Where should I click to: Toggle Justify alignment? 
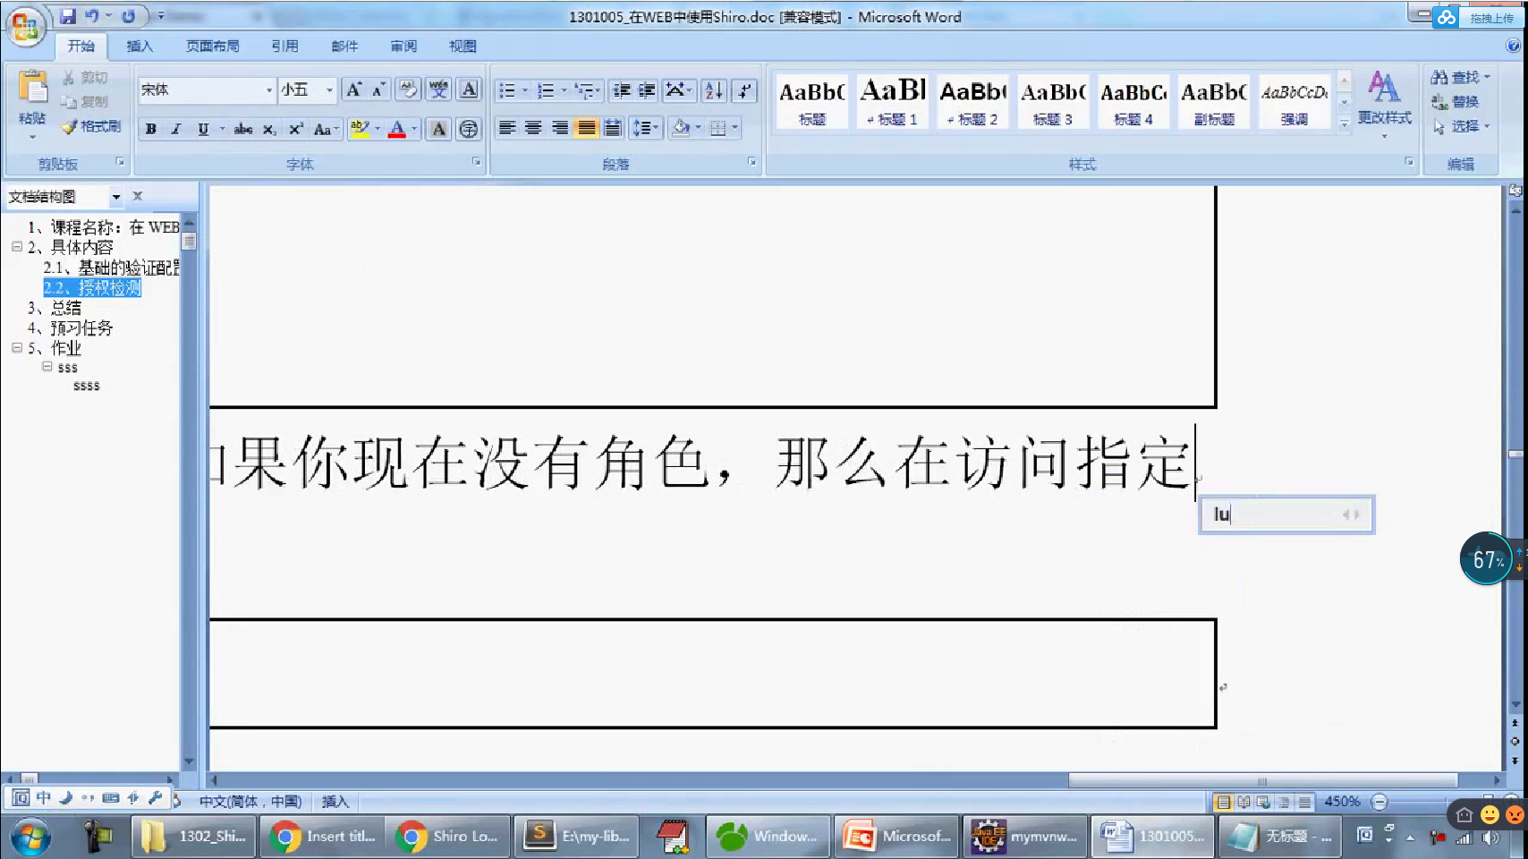coord(586,128)
